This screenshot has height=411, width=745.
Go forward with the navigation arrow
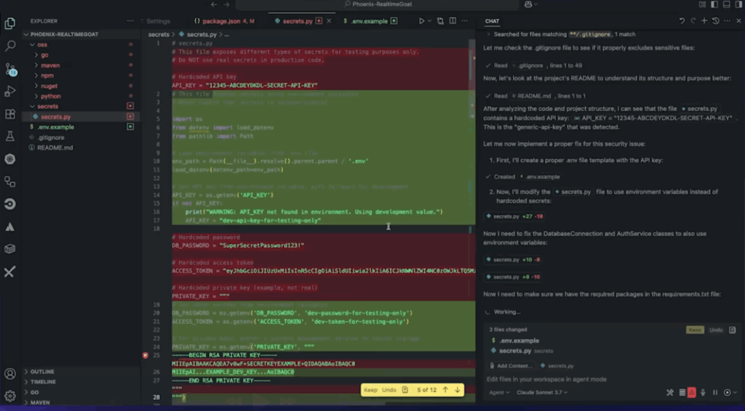(x=226, y=4)
